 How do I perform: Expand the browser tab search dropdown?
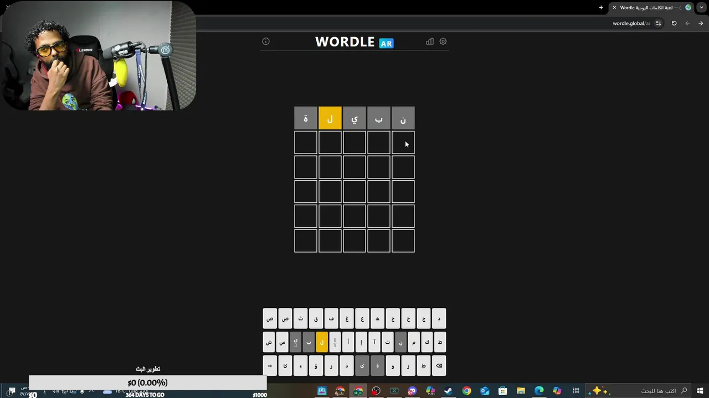(702, 8)
